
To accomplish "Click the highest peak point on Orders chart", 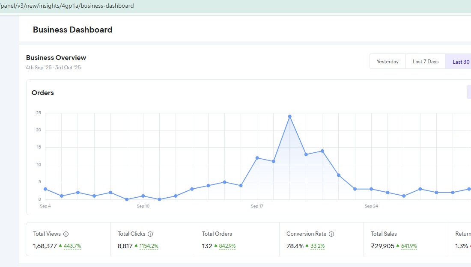I will tap(290, 116).
